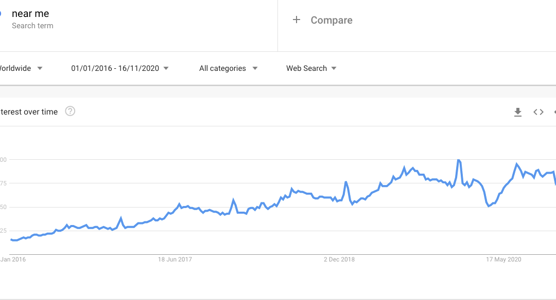Click the plus icon next to Compare
This screenshot has height=300, width=556.
(x=297, y=20)
